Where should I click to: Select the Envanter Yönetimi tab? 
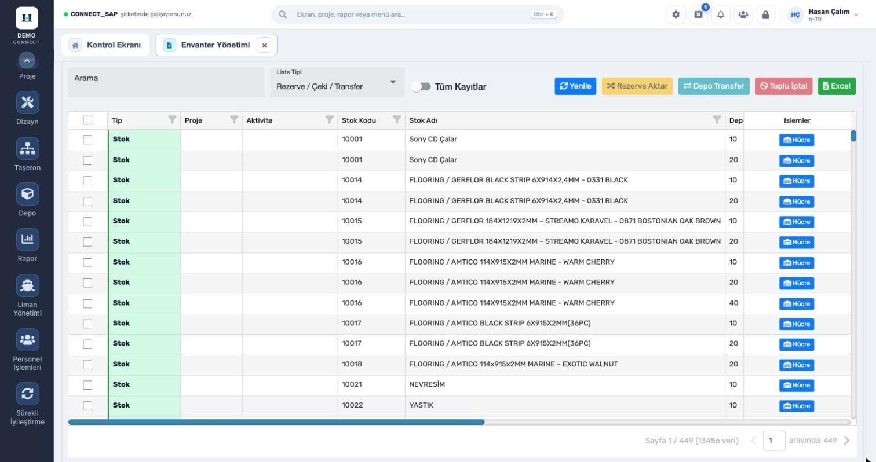click(216, 45)
